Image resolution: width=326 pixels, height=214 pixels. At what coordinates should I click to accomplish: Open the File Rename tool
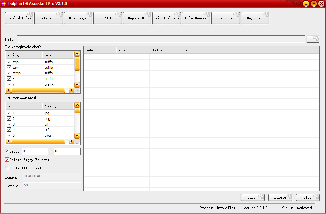tap(196, 18)
